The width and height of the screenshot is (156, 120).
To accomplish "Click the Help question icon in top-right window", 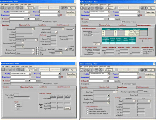I will (146, 8).
